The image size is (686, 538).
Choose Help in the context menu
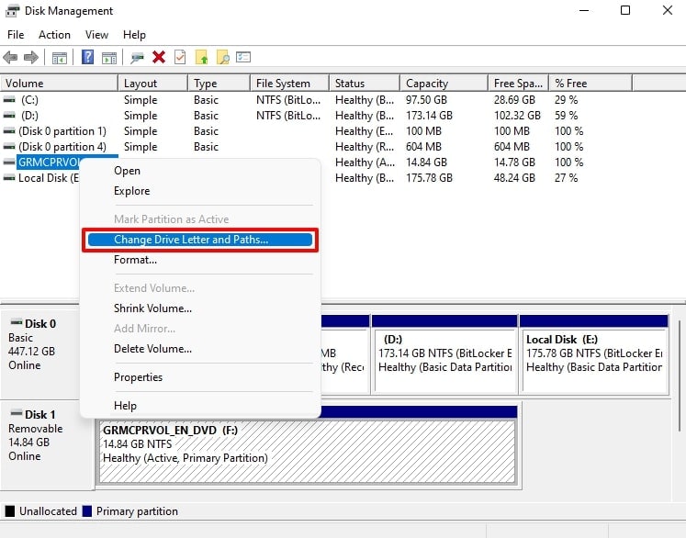[200, 406]
